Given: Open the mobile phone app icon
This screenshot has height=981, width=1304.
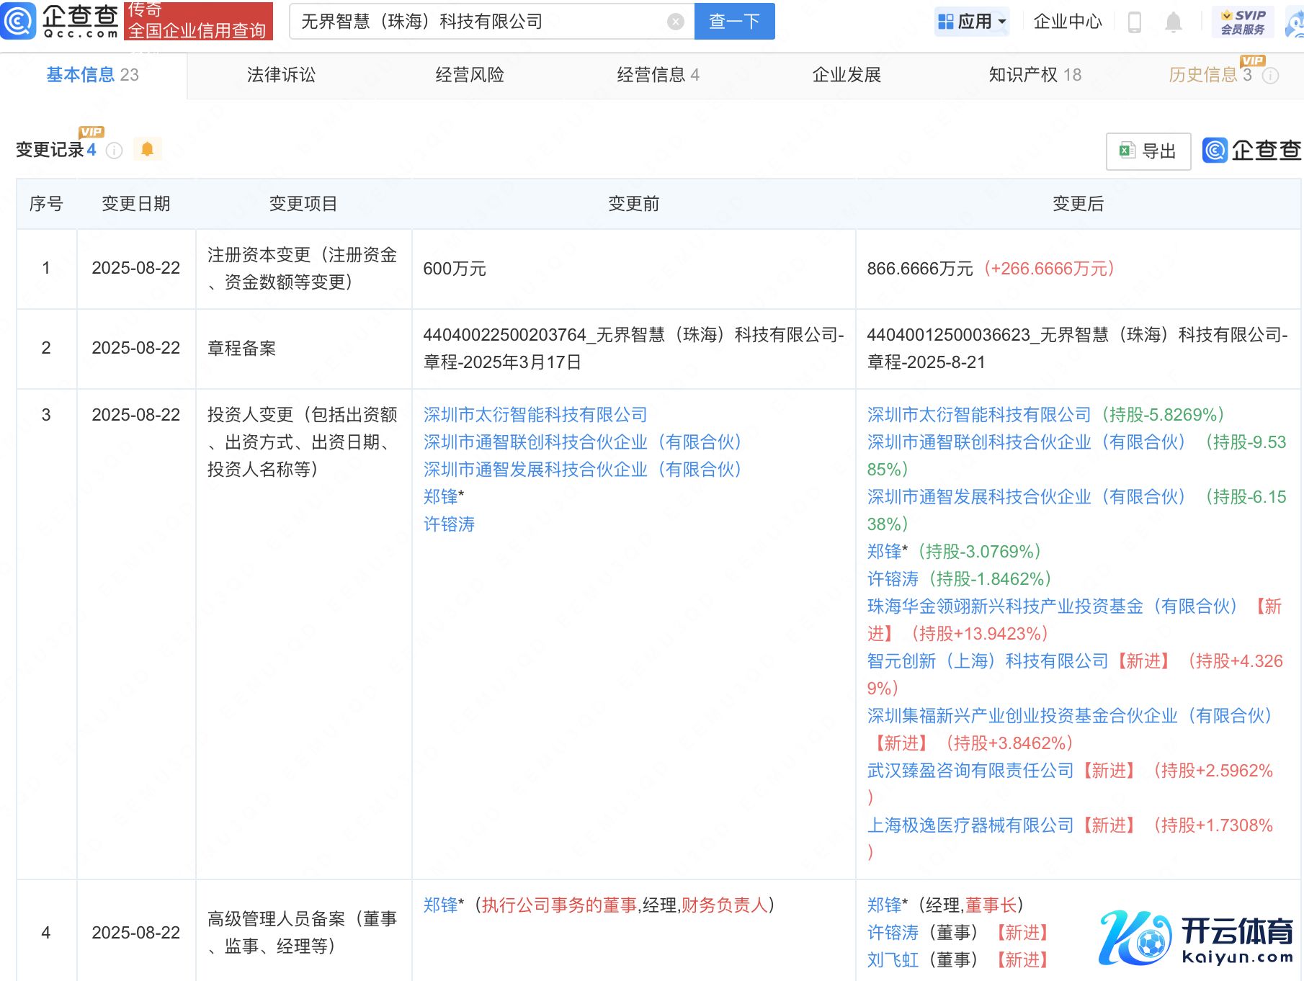Looking at the screenshot, I should pos(1134,22).
